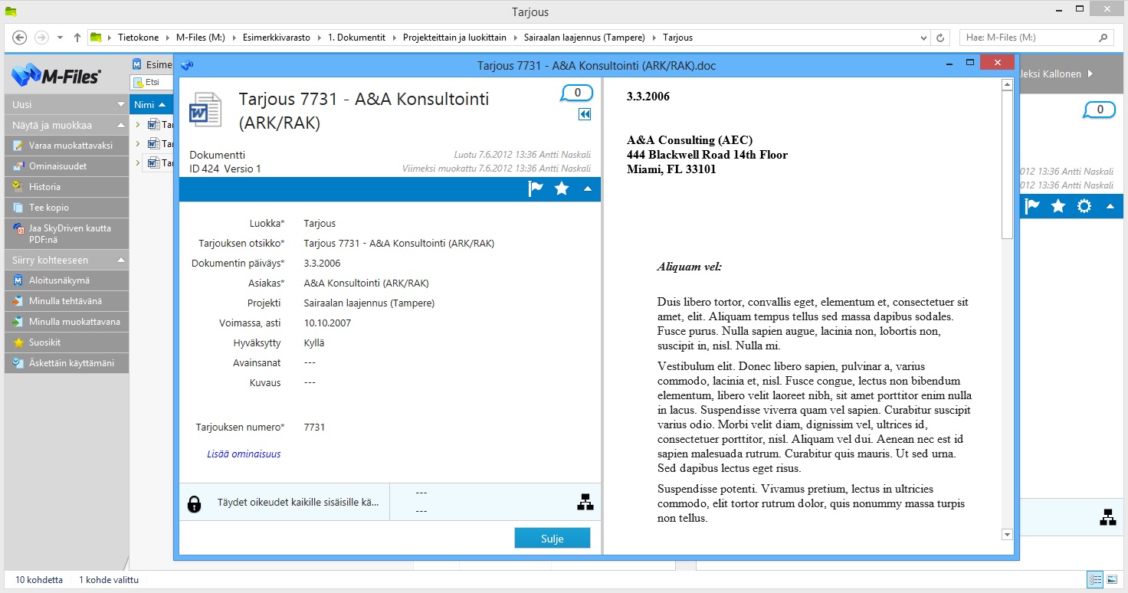Click the Hae: M-Files (M:) search box
1128x593 pixels.
pos(1036,38)
